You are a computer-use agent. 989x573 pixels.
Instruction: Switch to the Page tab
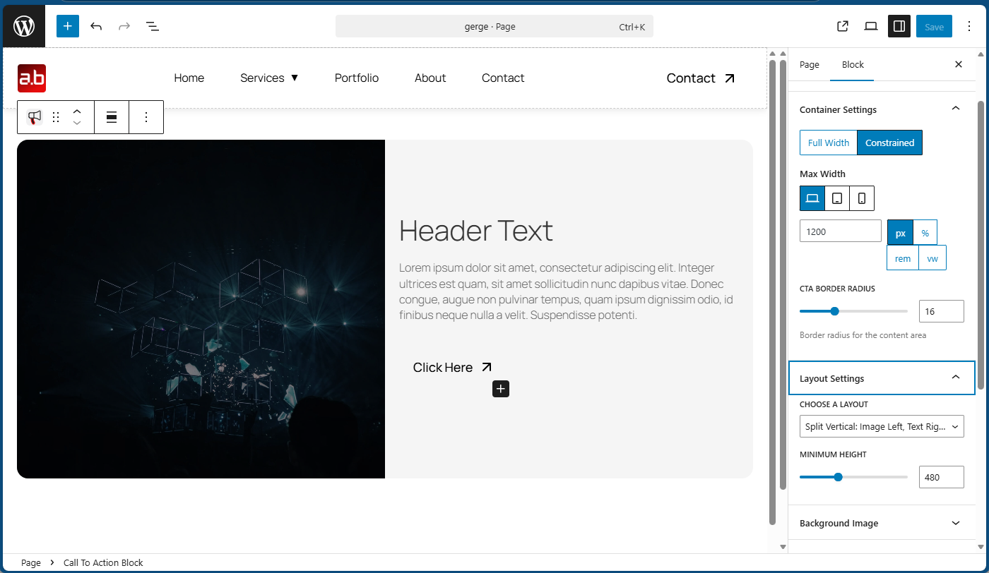810,65
